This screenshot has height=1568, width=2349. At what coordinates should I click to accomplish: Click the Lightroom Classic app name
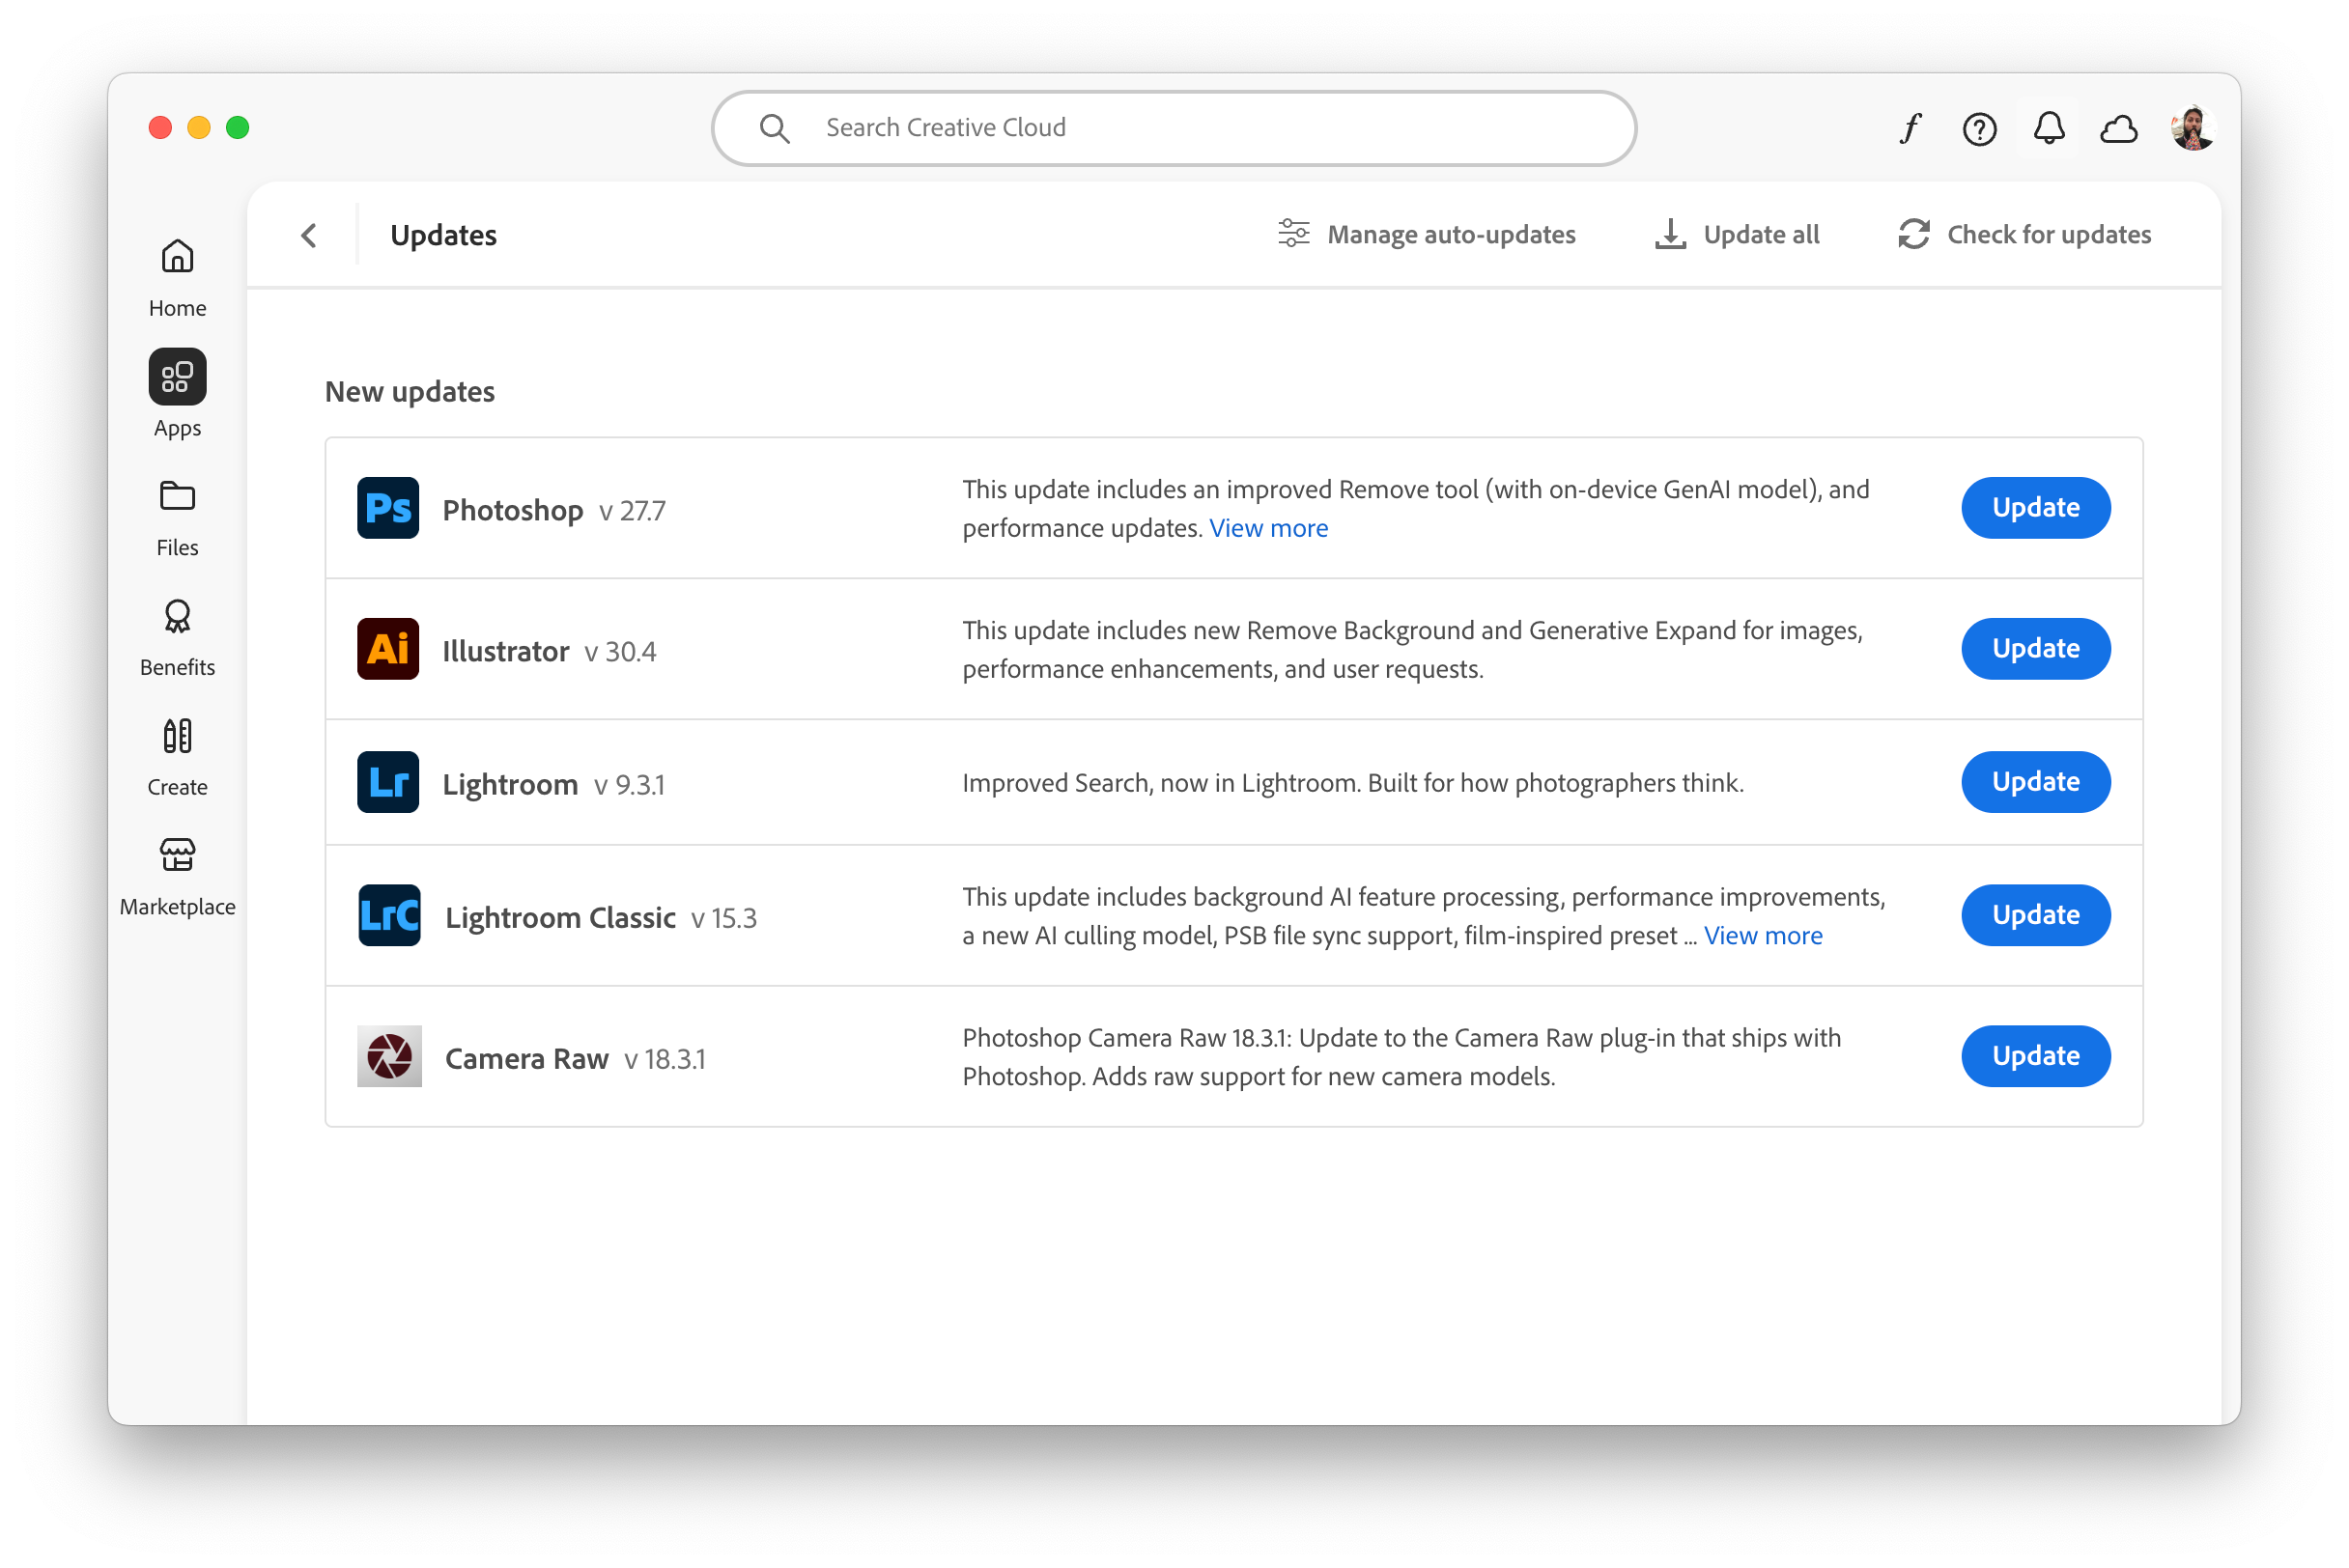point(560,917)
